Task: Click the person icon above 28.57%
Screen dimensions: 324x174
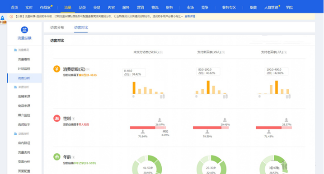Action: (x=286, y=120)
